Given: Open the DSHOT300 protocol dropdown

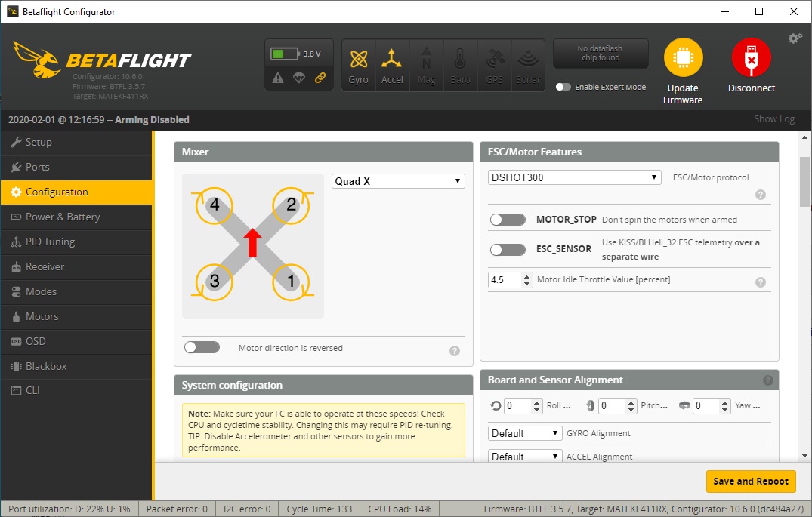Looking at the screenshot, I should pos(574,177).
